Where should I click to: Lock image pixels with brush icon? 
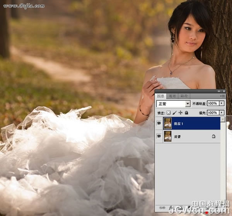174,112
